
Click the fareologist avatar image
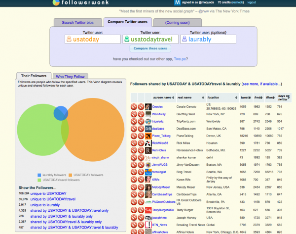click(x=148, y=172)
